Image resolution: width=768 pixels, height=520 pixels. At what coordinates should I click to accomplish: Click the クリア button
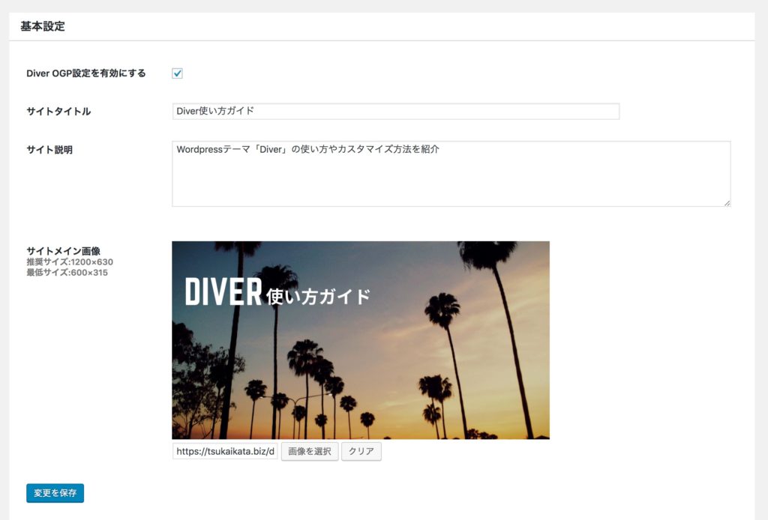pyautogui.click(x=361, y=451)
